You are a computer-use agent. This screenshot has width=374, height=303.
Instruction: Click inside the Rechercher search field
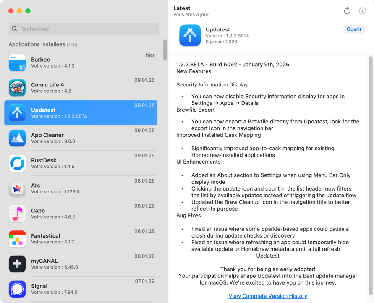click(84, 29)
